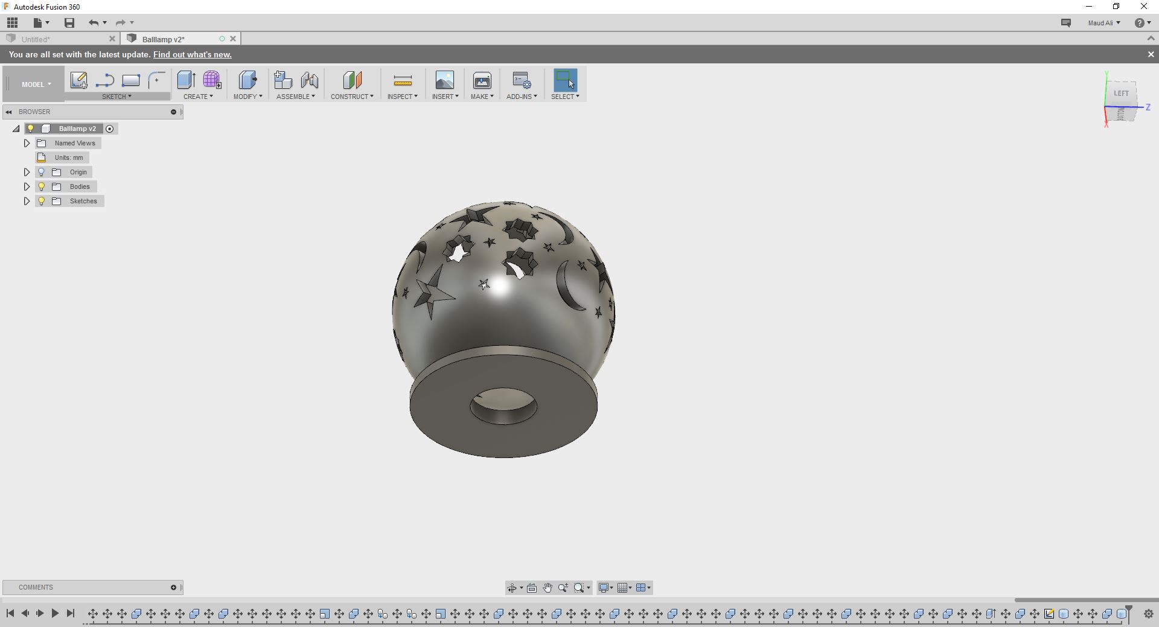Select the Orbit navigation tool
The image size is (1159, 627).
[x=512, y=588]
